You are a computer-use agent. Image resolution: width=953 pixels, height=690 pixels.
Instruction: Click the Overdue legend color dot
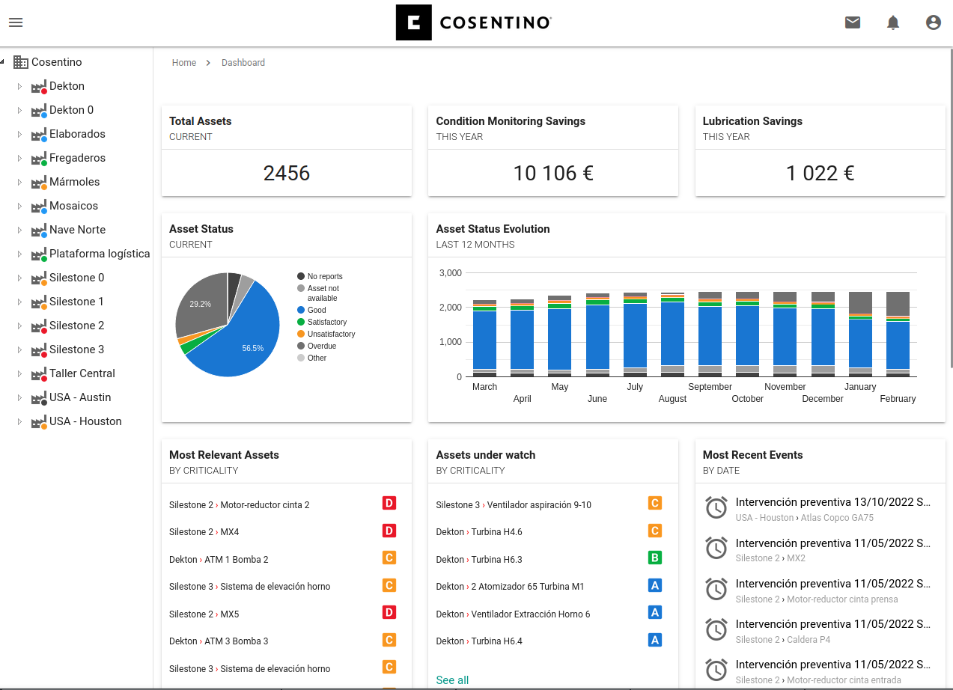pyautogui.click(x=301, y=346)
